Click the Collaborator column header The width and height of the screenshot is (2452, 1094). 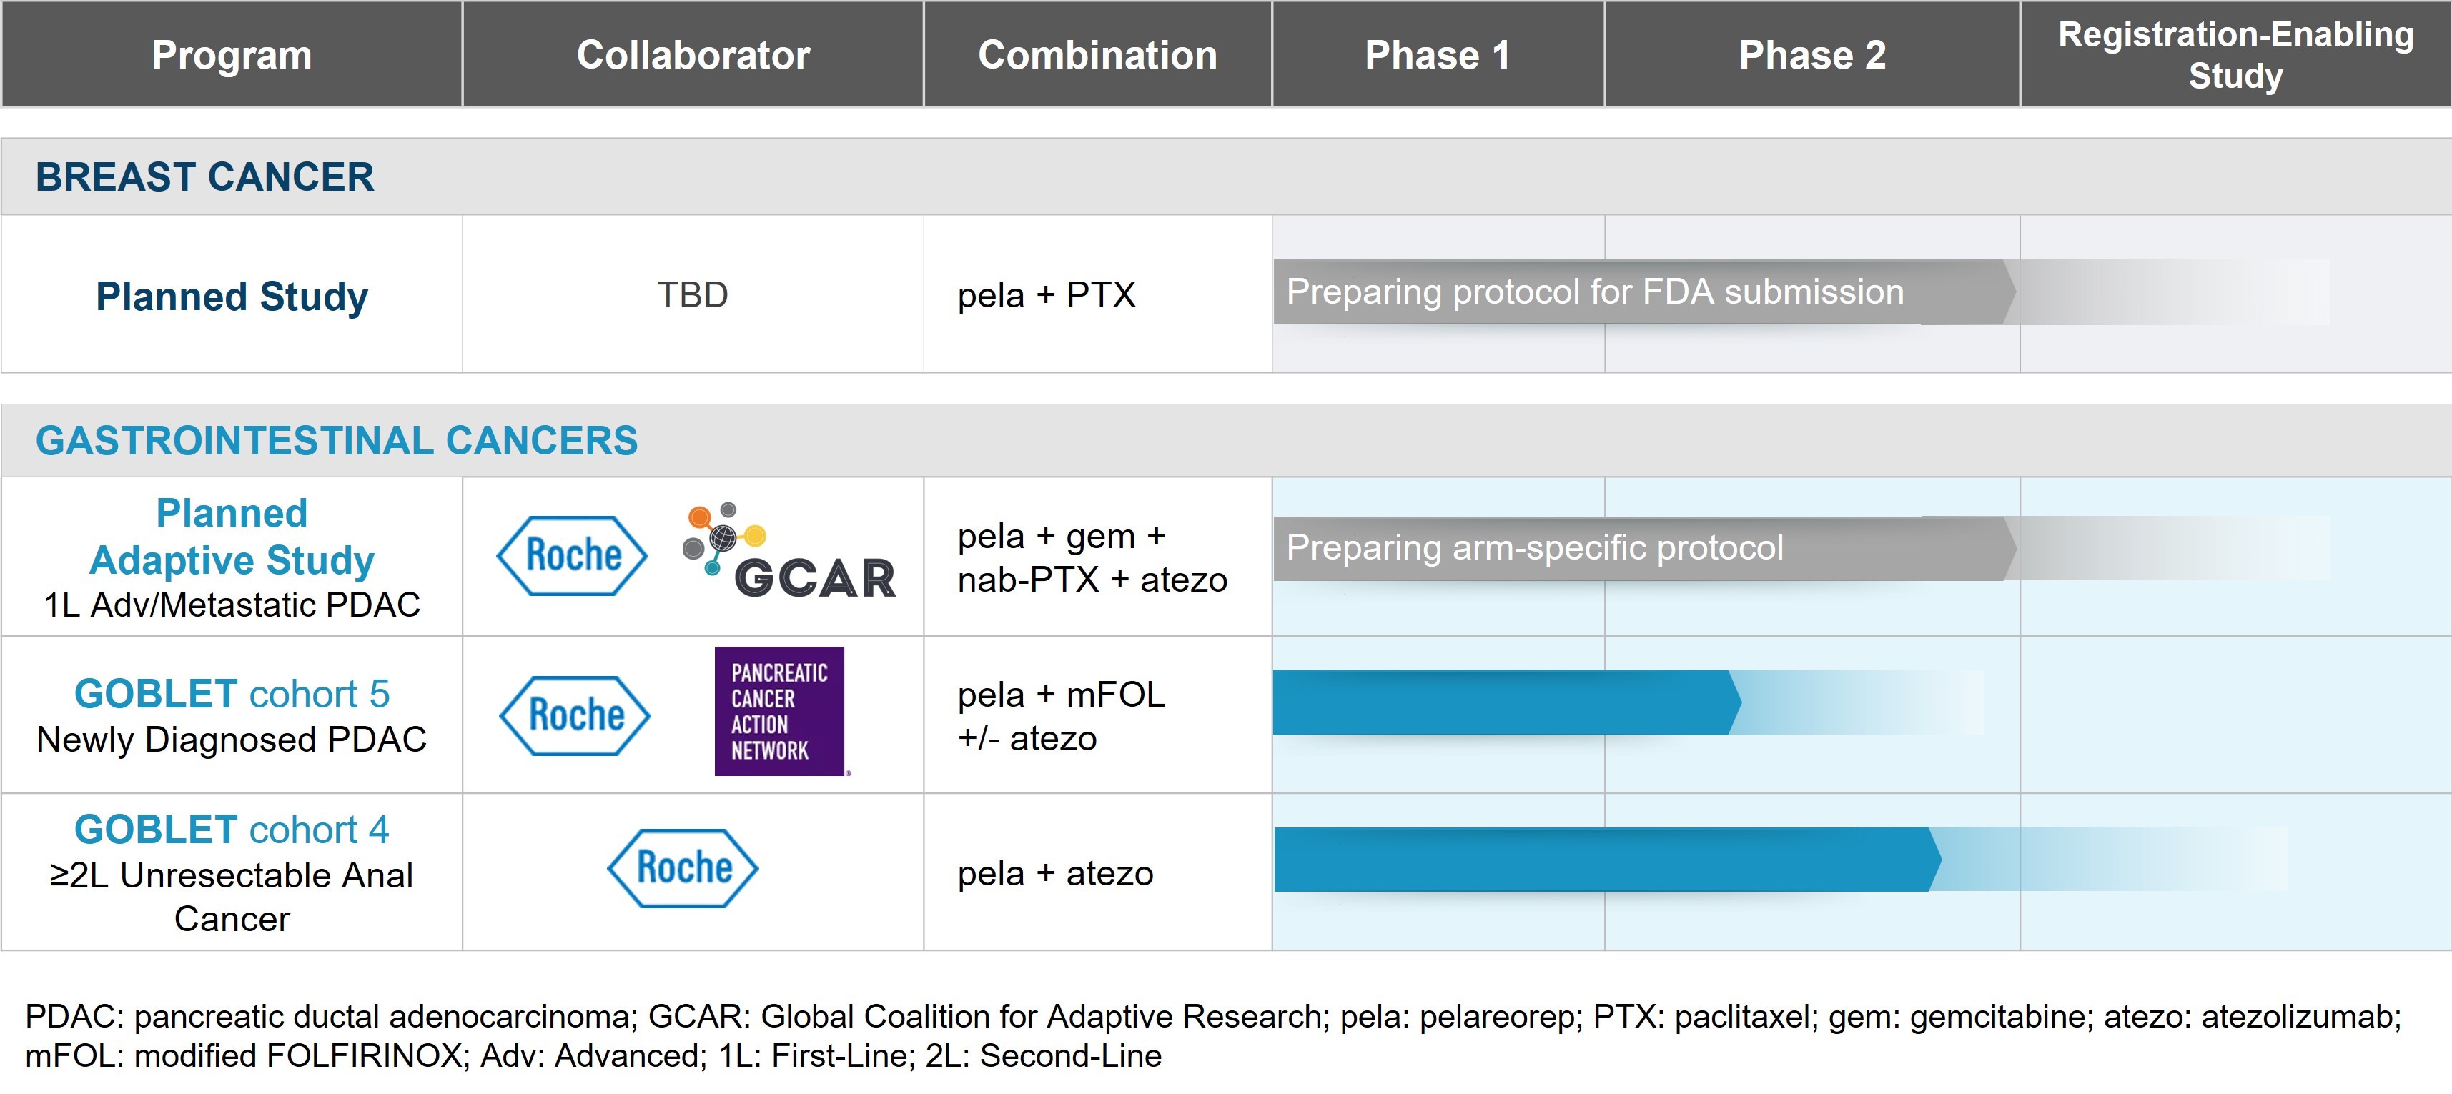[693, 55]
